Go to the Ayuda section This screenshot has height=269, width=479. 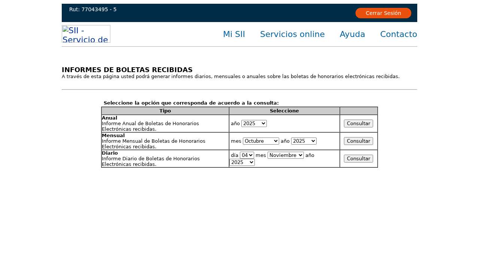(x=352, y=34)
